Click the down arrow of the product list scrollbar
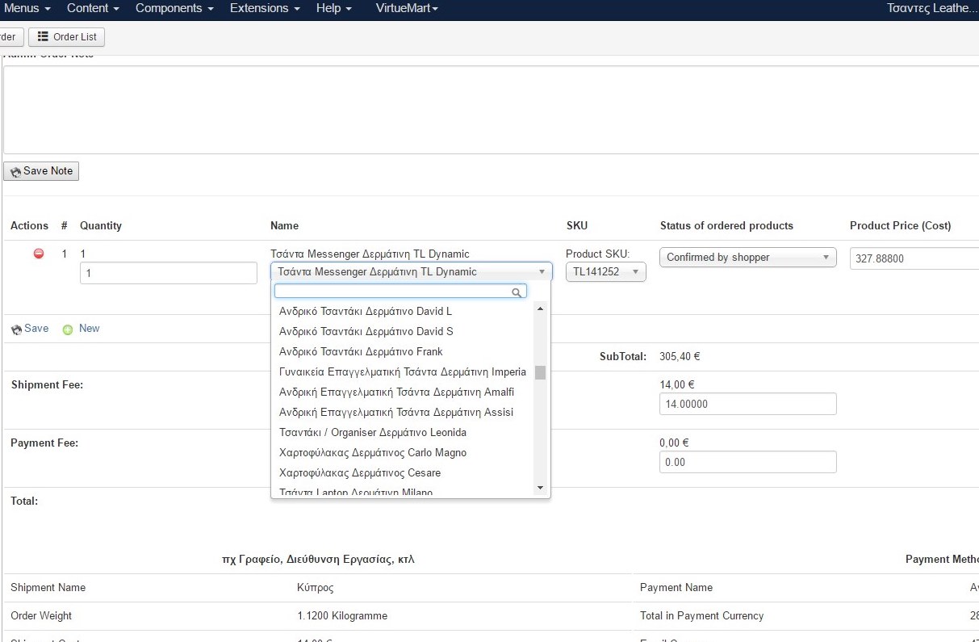Screen dimensions: 979x642 click(540, 487)
